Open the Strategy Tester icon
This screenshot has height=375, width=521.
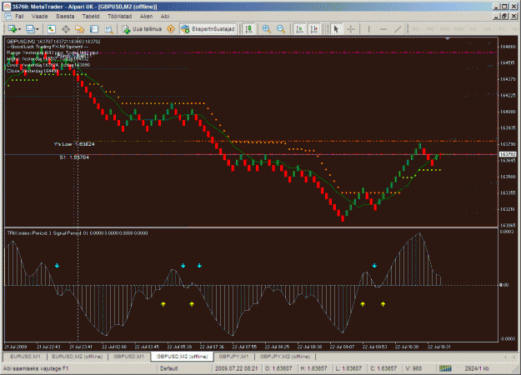coord(108,29)
